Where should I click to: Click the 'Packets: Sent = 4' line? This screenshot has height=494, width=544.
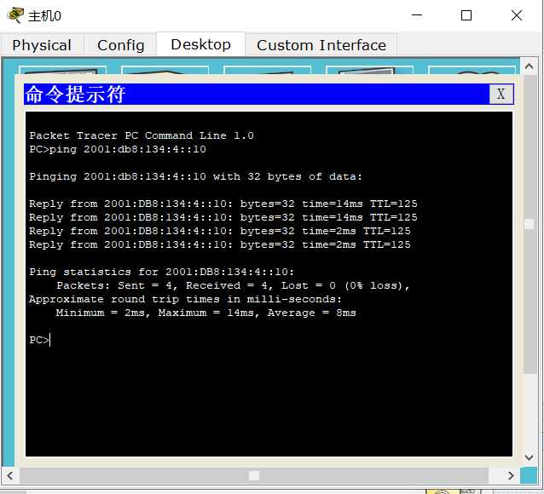coord(233,285)
